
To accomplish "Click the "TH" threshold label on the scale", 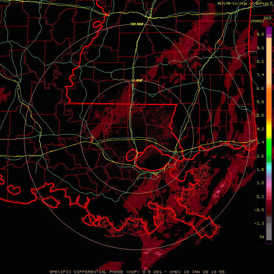I will pos(262,237).
